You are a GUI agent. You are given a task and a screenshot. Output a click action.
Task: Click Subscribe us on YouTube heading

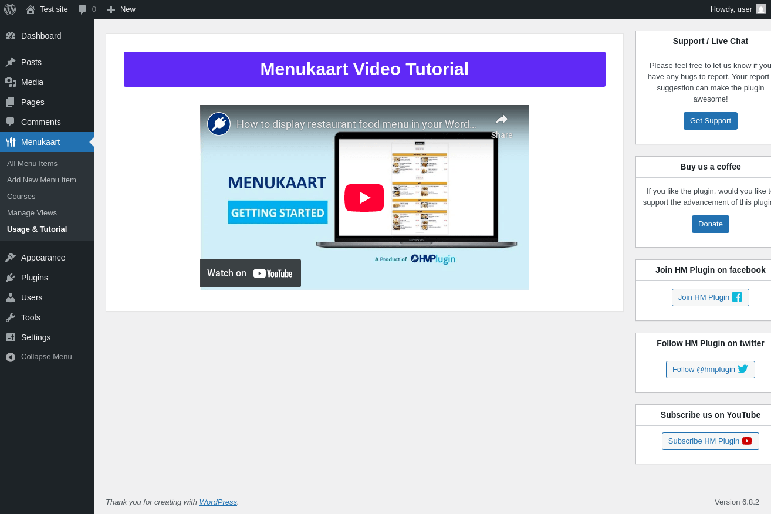coord(711,415)
